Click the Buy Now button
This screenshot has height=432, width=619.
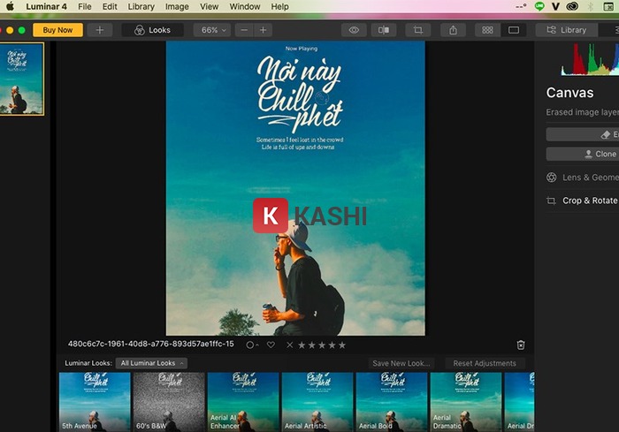pos(58,30)
